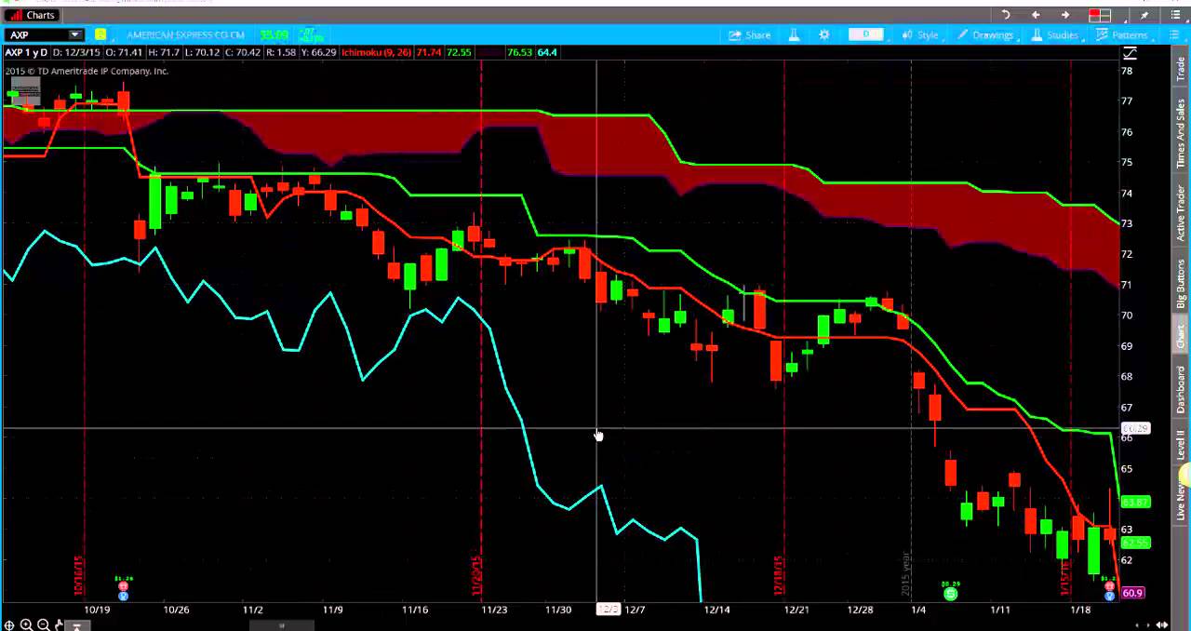Click the Share button
Image resolution: width=1191 pixels, height=631 pixels.
[x=751, y=35]
